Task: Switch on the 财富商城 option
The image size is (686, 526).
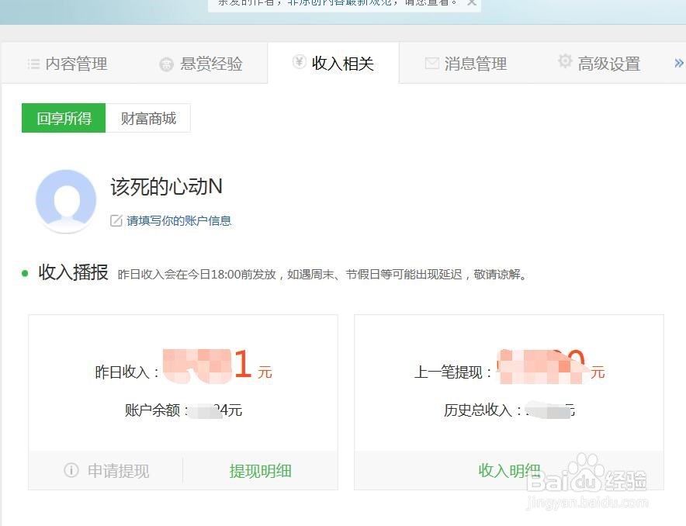Action: [x=148, y=118]
